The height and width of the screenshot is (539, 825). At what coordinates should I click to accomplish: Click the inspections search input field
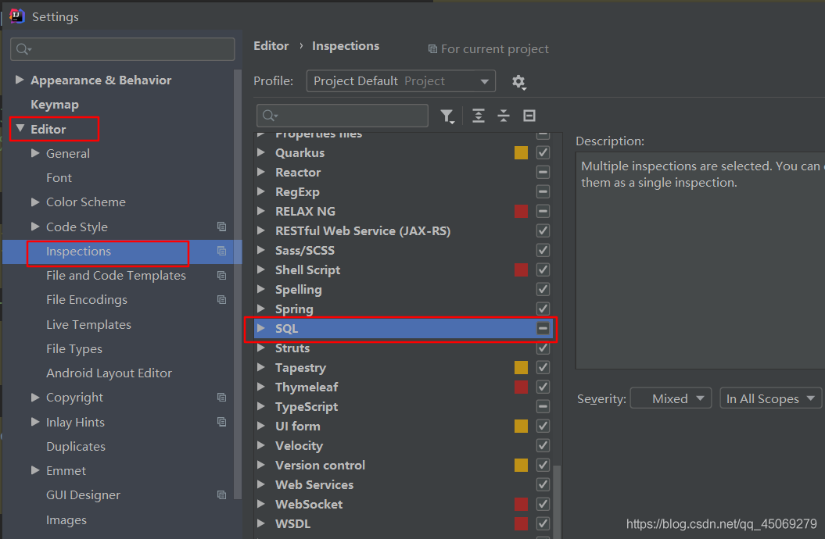coord(343,116)
